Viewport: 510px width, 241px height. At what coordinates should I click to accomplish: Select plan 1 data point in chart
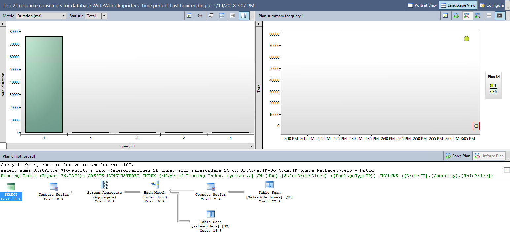pyautogui.click(x=466, y=39)
